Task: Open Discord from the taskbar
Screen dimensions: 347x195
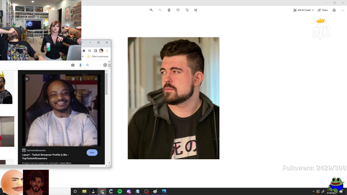Action: coord(129,191)
